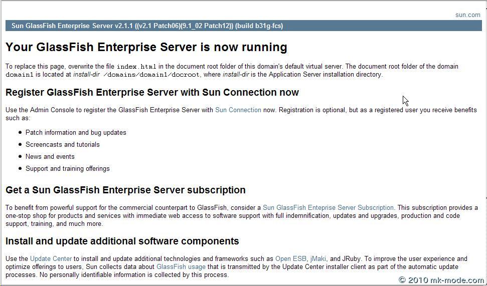Click the index.html filename text
The width and height of the screenshot is (487, 286).
[x=136, y=67]
